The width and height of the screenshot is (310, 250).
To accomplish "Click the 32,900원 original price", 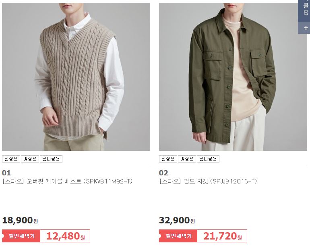I will coord(177,220).
